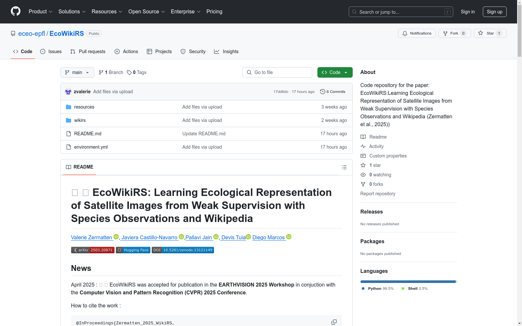Expand the Resources menu
Screen dimensions: 522x326
[107, 12]
